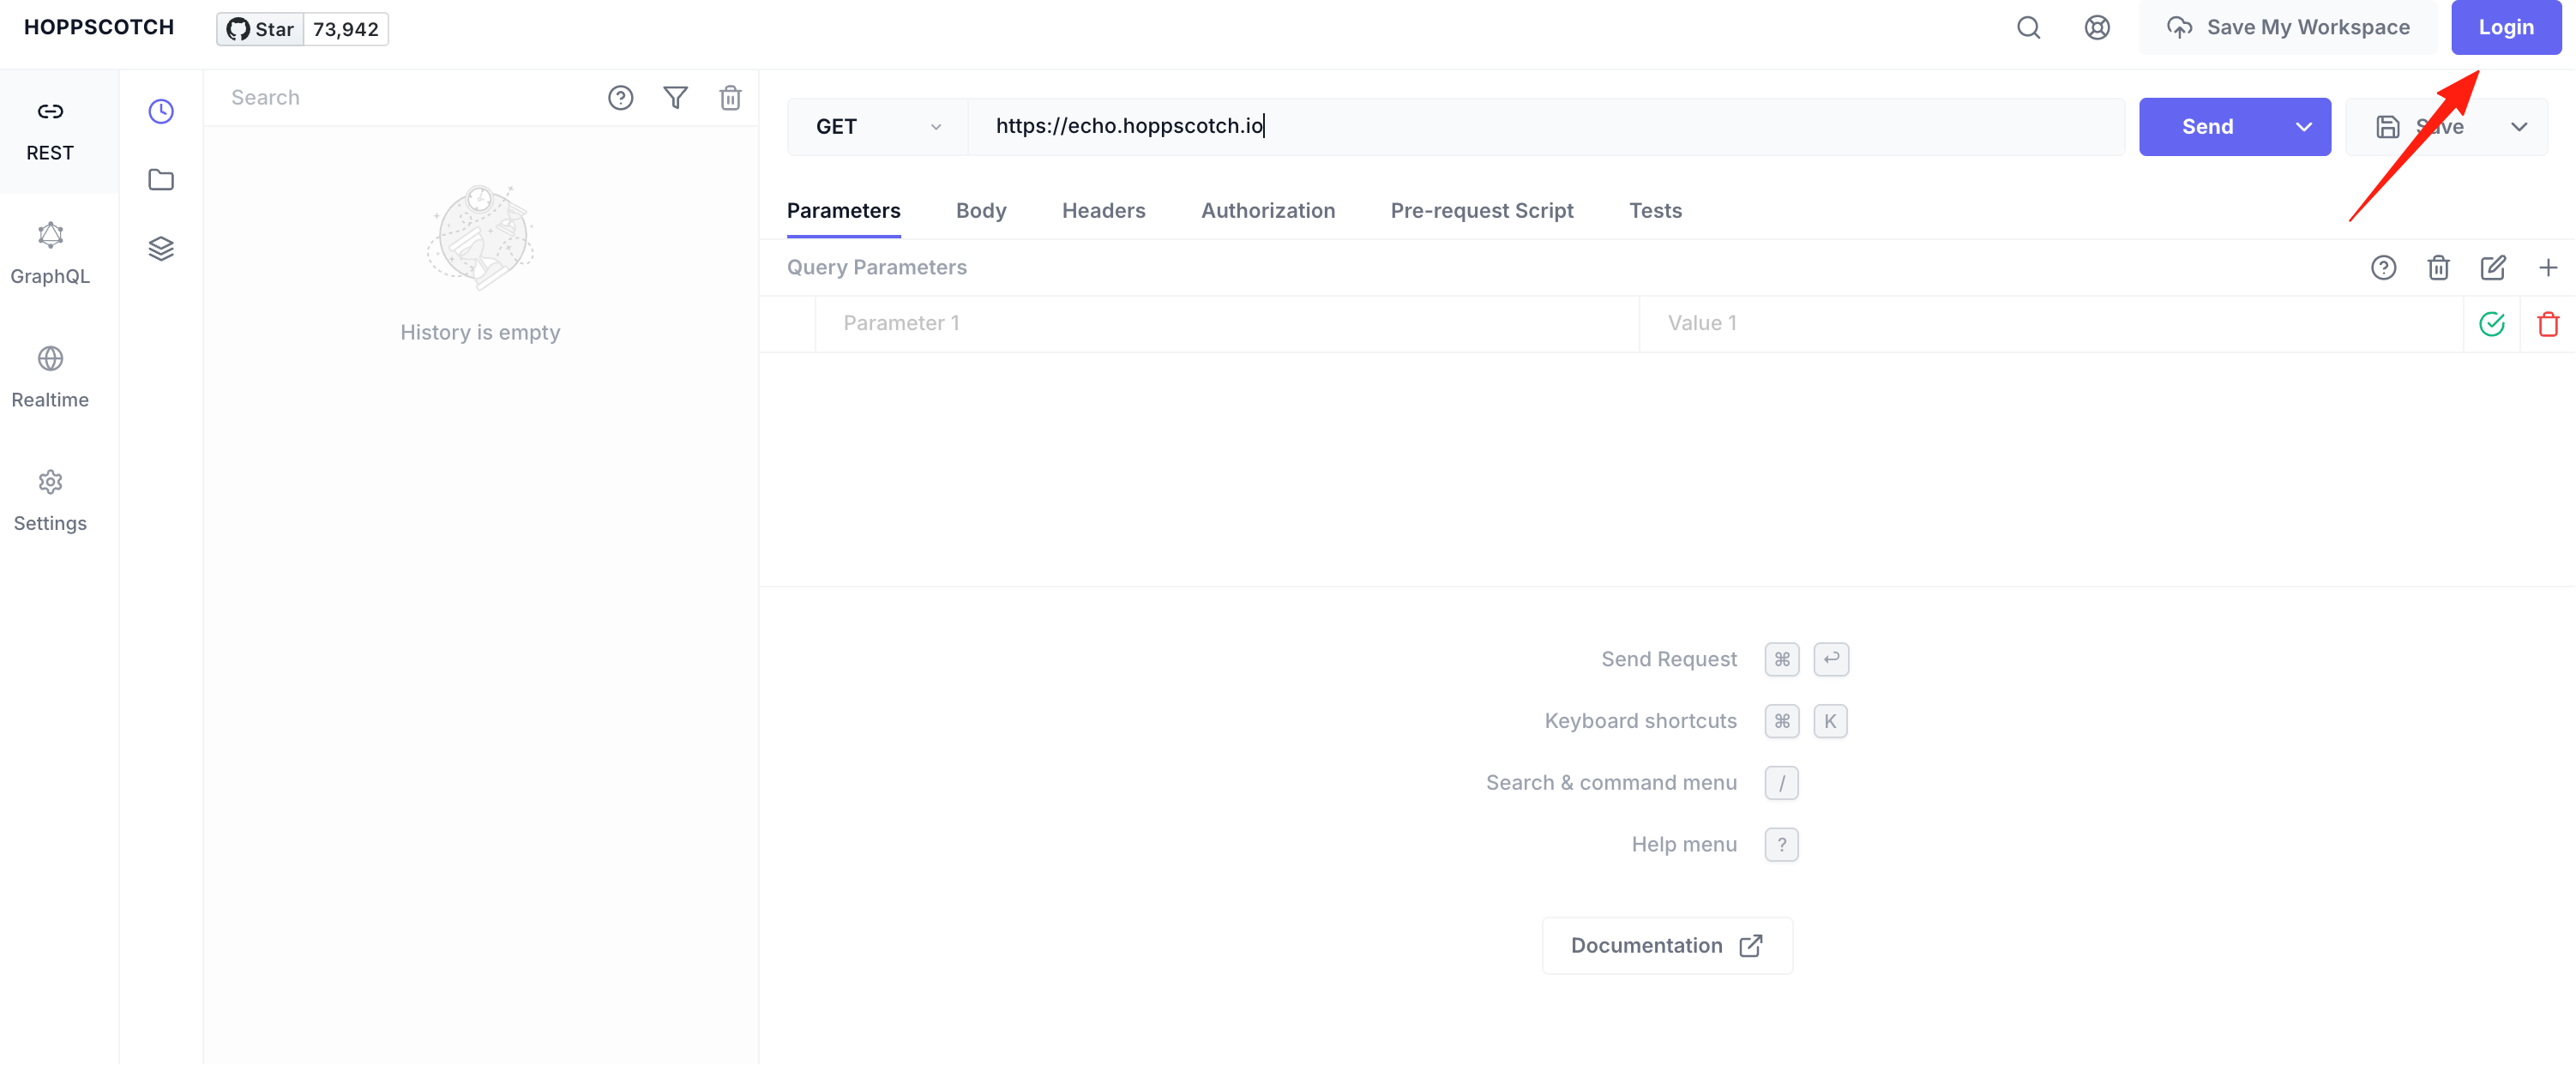Click the request URL input field
The width and height of the screenshot is (2576, 1065).
click(x=1545, y=126)
